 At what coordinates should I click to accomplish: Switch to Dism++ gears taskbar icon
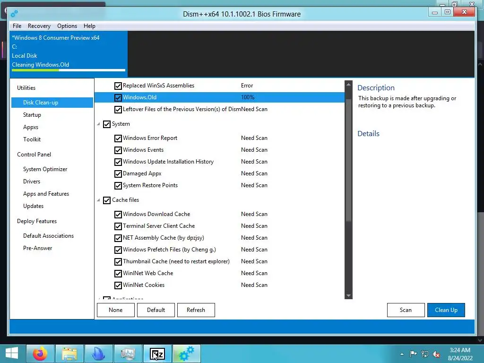pos(187,354)
